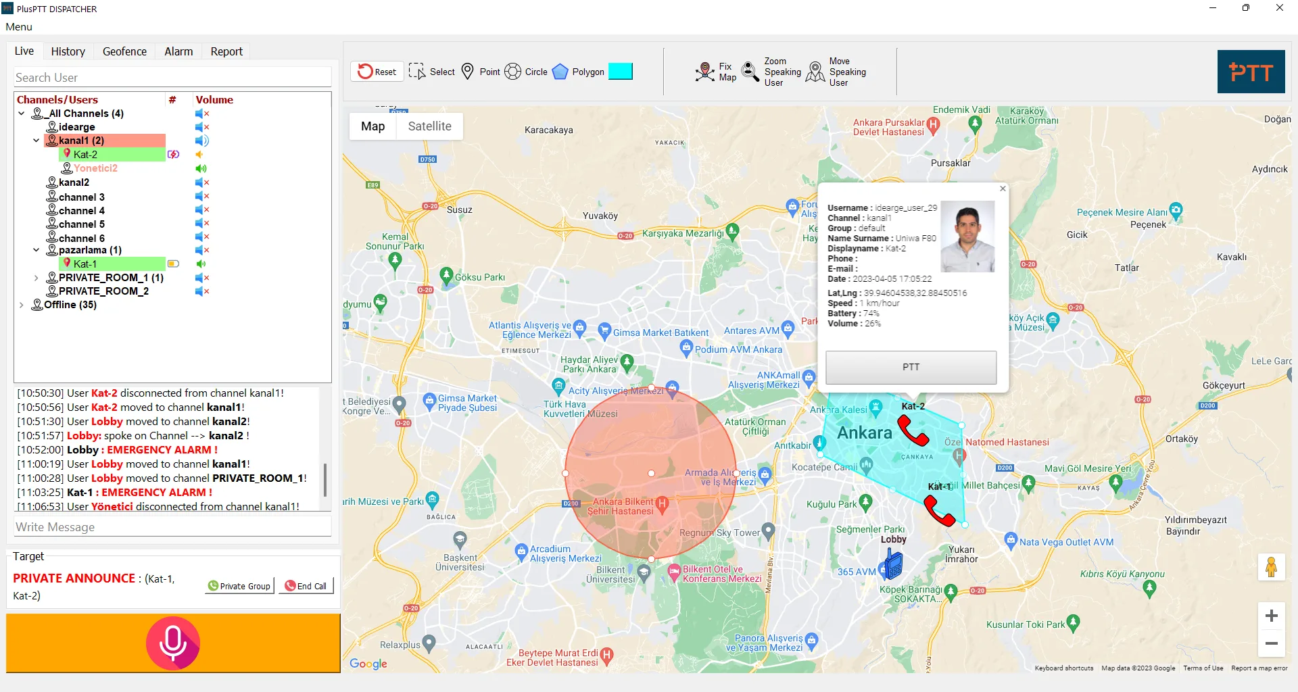
Task: Open Keyboard shortcuts link
Action: coord(1063,668)
